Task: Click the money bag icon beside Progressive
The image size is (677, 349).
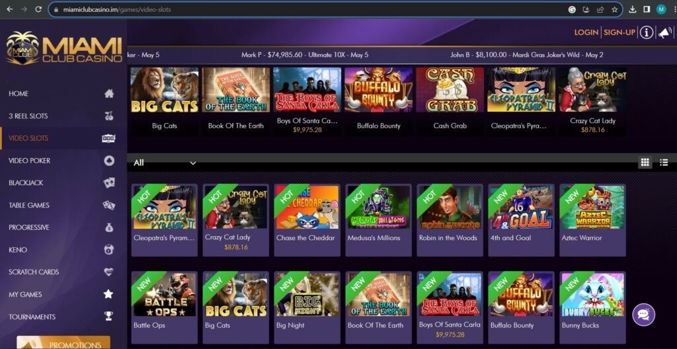Action: (109, 227)
